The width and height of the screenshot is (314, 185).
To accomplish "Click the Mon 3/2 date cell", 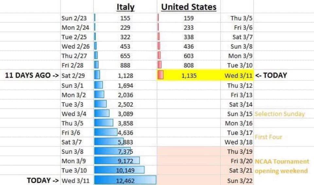I will (x=77, y=95).
